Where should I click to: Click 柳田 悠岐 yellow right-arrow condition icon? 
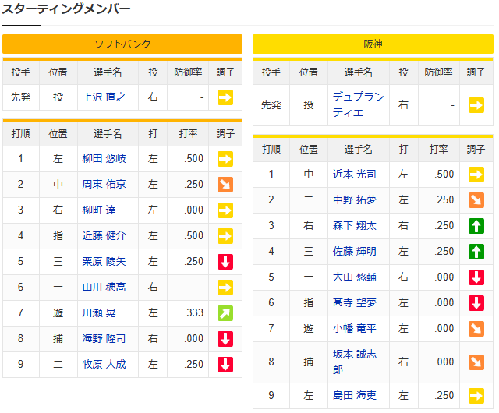point(225,159)
